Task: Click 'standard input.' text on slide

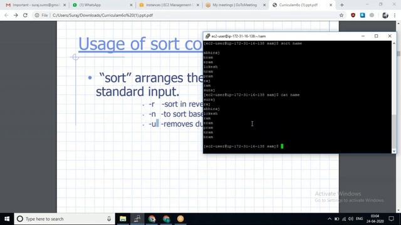Action: (138, 92)
